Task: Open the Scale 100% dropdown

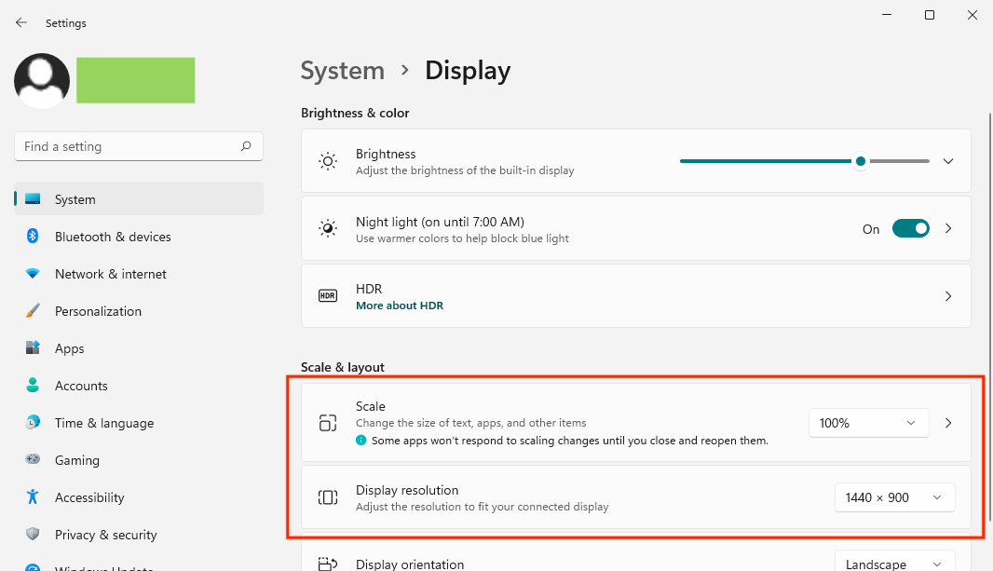Action: [x=868, y=423]
